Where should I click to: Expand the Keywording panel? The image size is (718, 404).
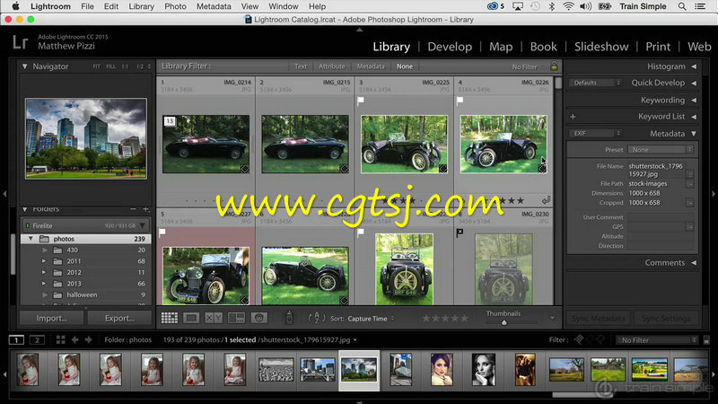(694, 100)
